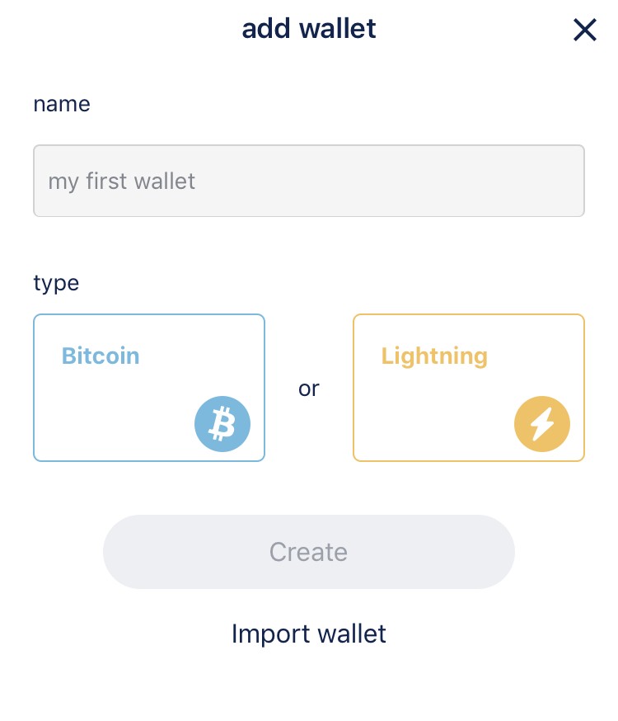Click the blue Bitcoin logo icon
Image resolution: width=618 pixels, height=721 pixels.
222,424
